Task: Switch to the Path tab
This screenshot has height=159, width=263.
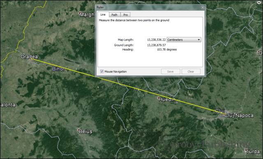Action: 115,15
